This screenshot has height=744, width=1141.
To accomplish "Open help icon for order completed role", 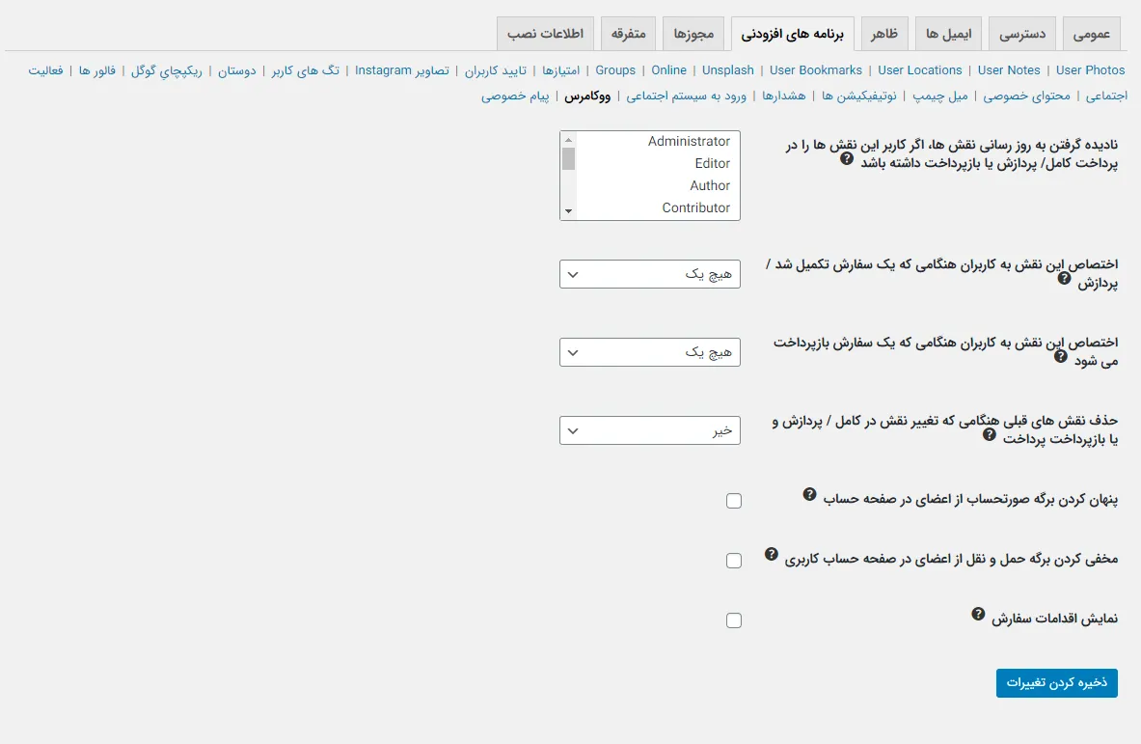I will tap(1064, 278).
